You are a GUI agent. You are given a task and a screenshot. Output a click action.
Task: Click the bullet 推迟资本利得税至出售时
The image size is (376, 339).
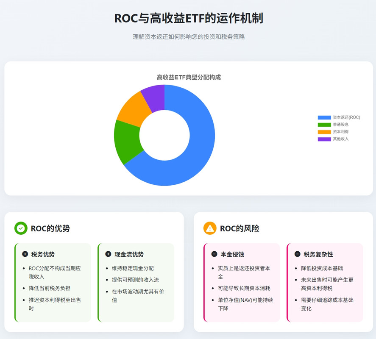coord(55,304)
